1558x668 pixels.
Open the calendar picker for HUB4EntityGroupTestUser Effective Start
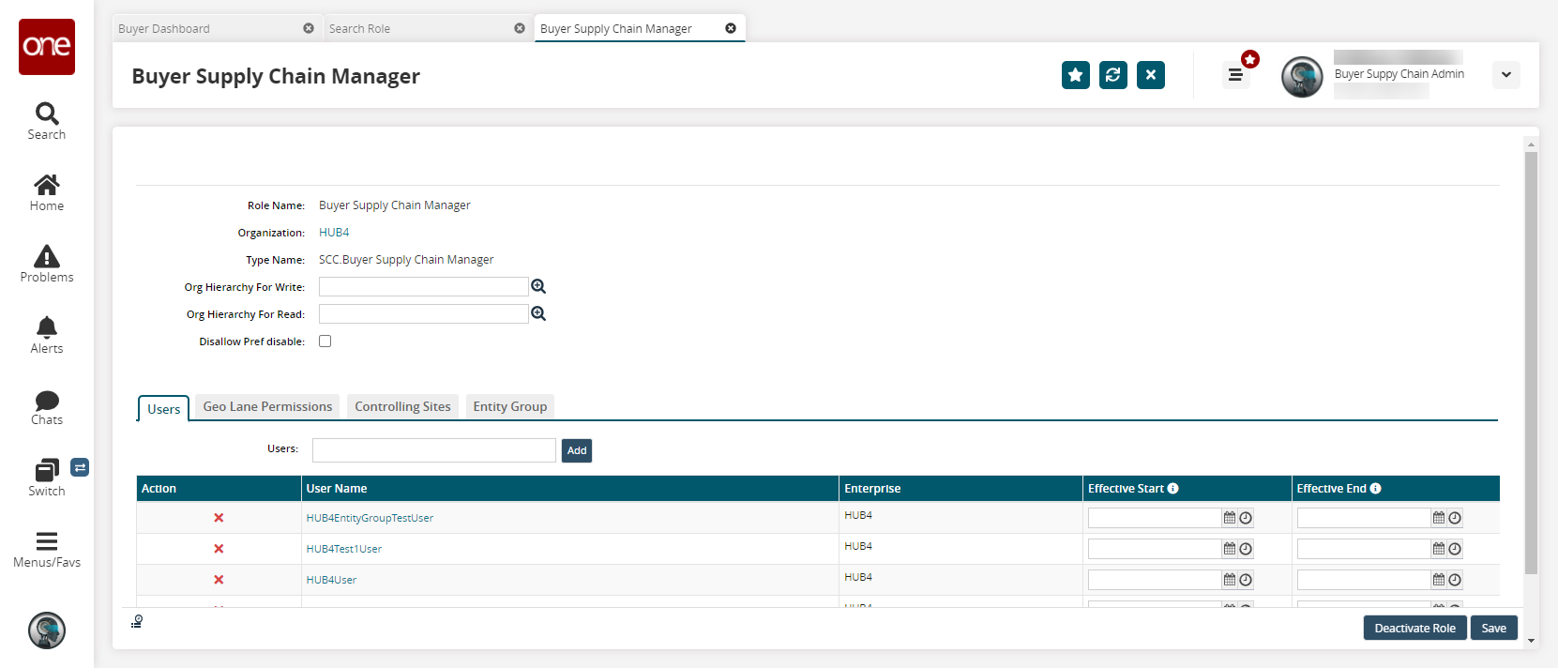tap(1230, 518)
